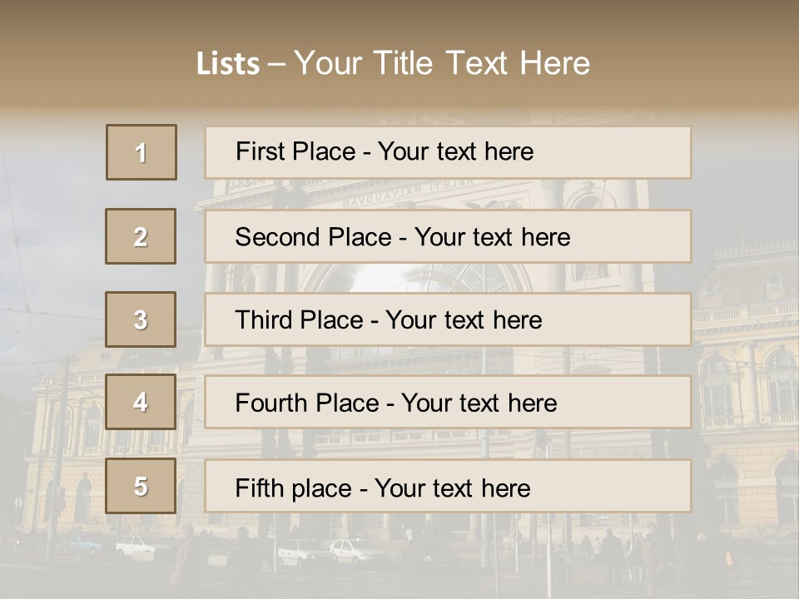Click the 'Fifth place' text box
The height and width of the screenshot is (599, 799).
448,486
